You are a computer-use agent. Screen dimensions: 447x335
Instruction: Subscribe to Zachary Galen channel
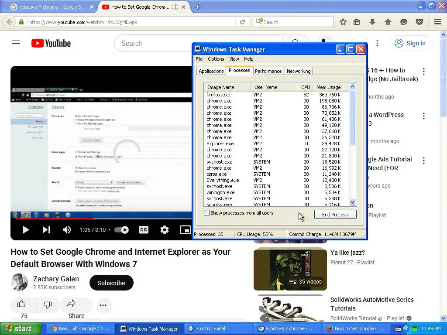111,283
